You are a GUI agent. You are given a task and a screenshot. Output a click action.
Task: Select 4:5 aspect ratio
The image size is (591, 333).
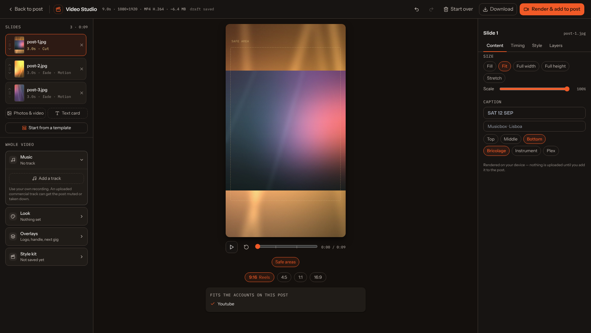pyautogui.click(x=284, y=277)
